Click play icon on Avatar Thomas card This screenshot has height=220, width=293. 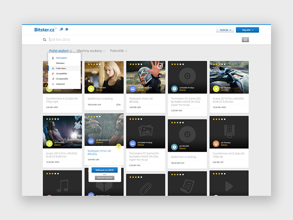pyautogui.click(x=216, y=88)
